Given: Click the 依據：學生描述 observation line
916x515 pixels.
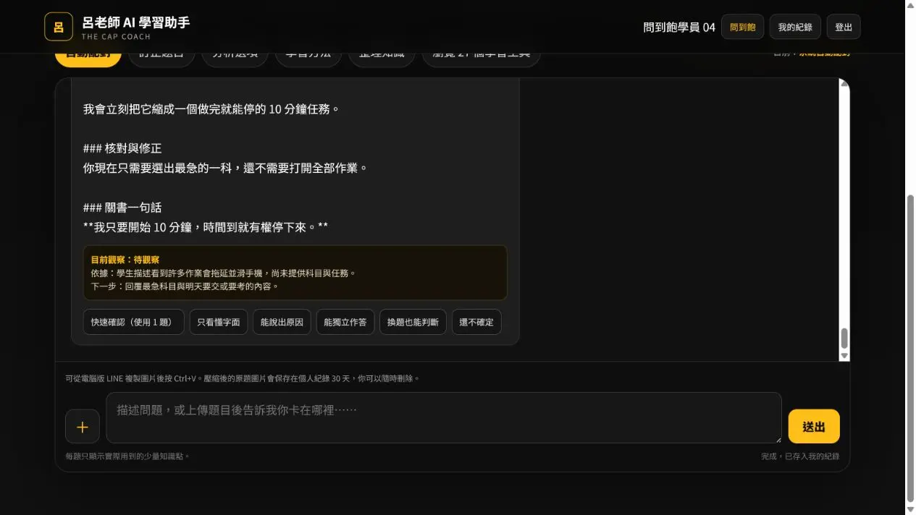Looking at the screenshot, I should pyautogui.click(x=223, y=273).
